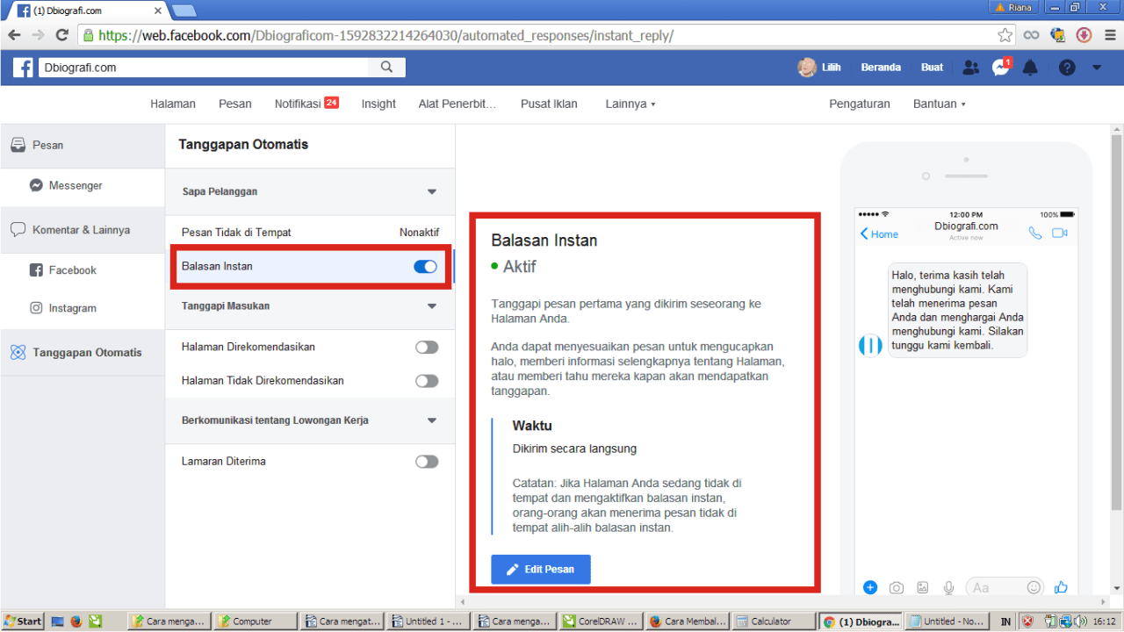This screenshot has width=1124, height=632.
Task: Click the emoji smiley icon in preview
Action: tap(1034, 587)
